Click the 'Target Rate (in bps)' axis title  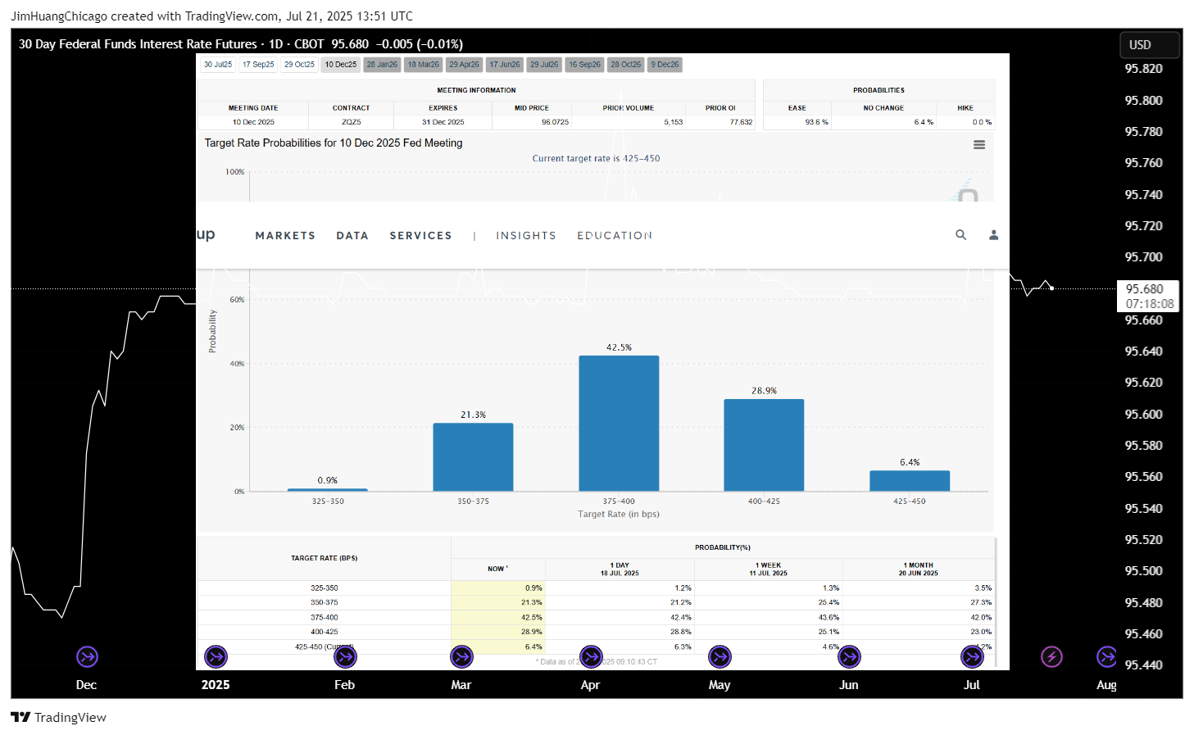tap(619, 515)
